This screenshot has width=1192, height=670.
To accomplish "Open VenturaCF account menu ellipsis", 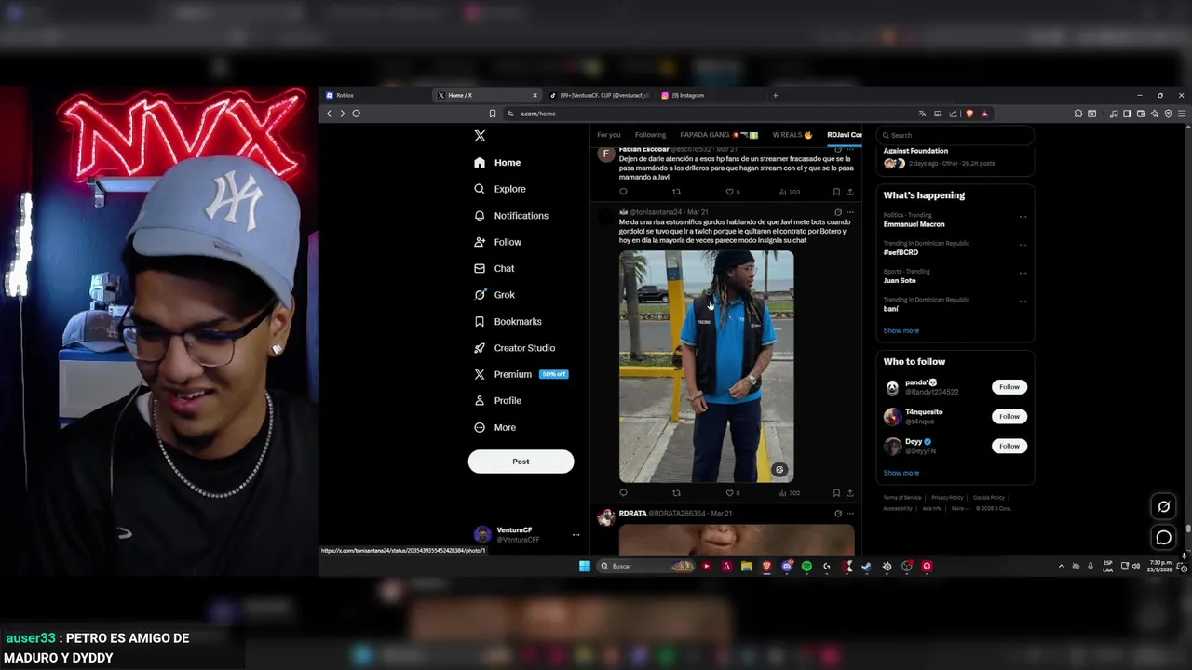I will (x=576, y=535).
